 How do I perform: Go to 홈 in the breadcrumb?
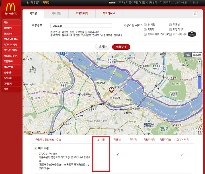pos(28,3)
